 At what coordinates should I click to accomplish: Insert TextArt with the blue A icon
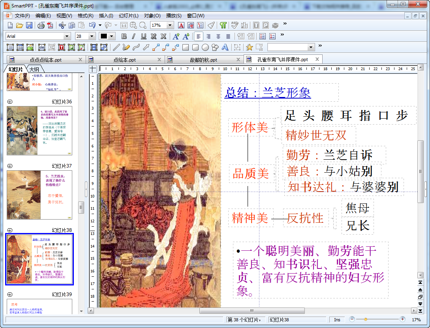point(225,47)
